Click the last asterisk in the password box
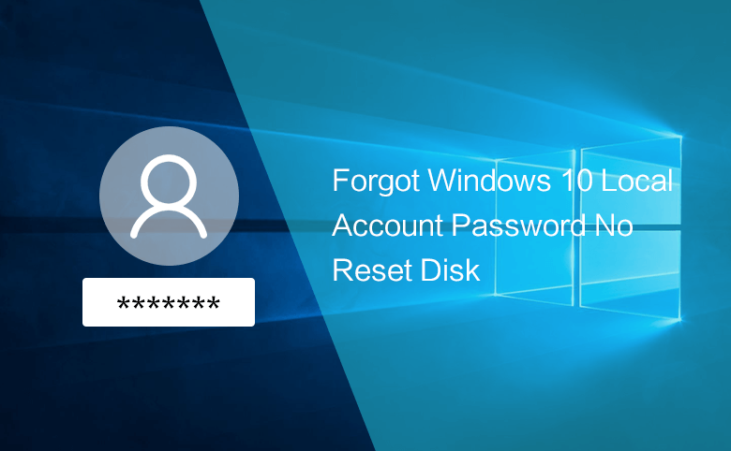The height and width of the screenshot is (451, 731). tap(214, 304)
